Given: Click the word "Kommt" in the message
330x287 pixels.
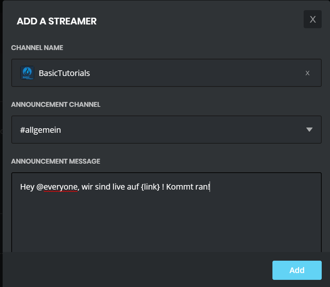Looking at the screenshot, I should [179, 187].
